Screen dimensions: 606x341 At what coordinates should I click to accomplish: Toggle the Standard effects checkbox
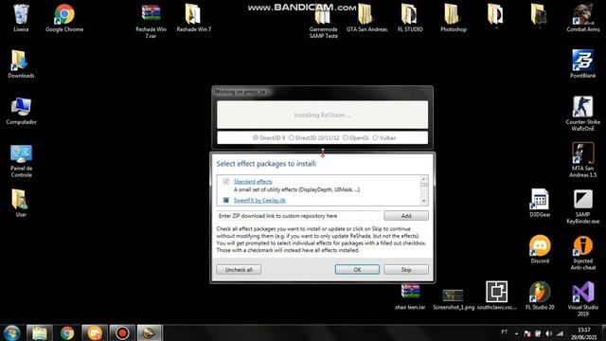226,181
